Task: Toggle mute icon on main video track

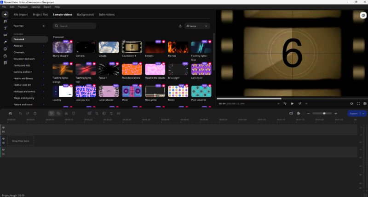Action: (4, 143)
